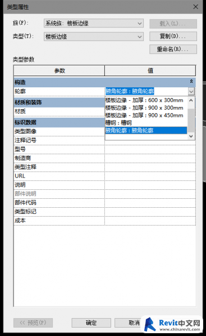The height and width of the screenshot is (336, 206).
Task: Click the 确定 OK button
Action: coord(91,323)
